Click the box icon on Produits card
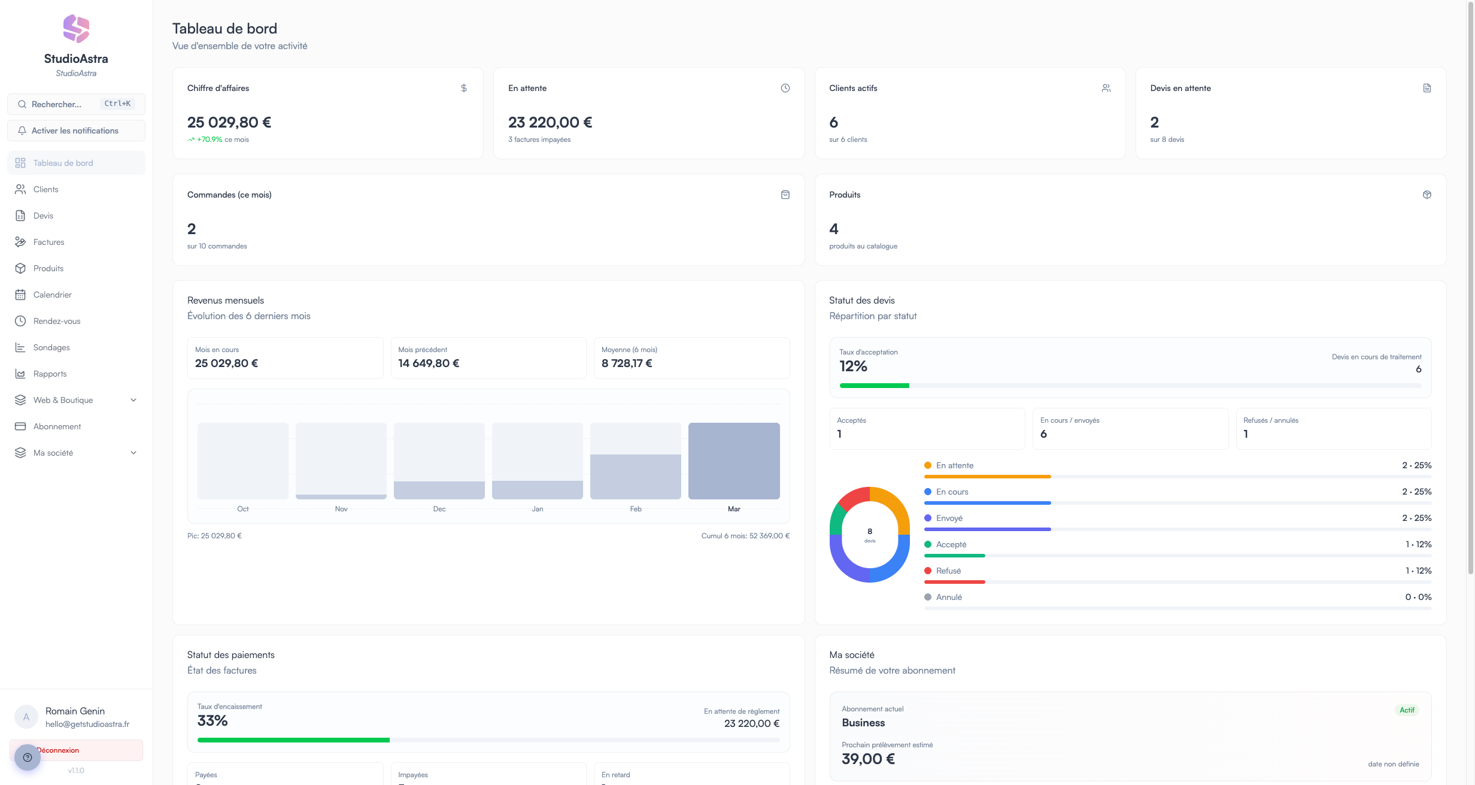Image resolution: width=1475 pixels, height=785 pixels. coord(1427,195)
